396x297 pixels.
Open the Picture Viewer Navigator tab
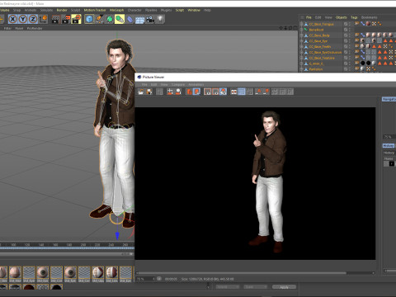[389, 99]
